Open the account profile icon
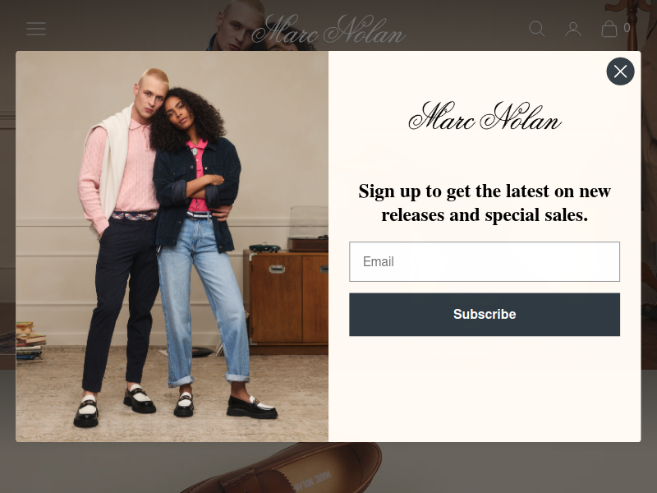Image resolution: width=657 pixels, height=493 pixels. coord(572,29)
